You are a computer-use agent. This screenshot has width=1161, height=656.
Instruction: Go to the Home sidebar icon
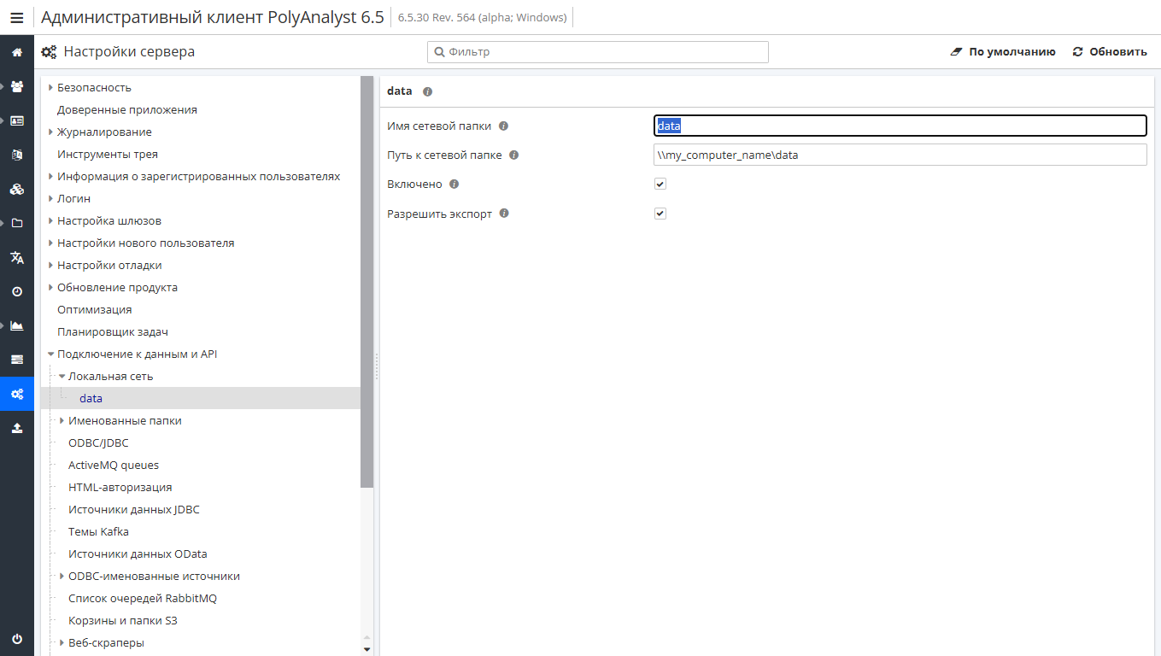[17, 52]
